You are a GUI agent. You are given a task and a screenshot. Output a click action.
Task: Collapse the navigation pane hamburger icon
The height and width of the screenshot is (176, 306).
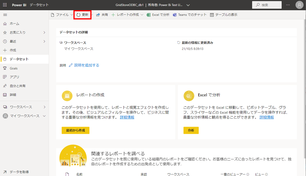[x=5, y=15]
